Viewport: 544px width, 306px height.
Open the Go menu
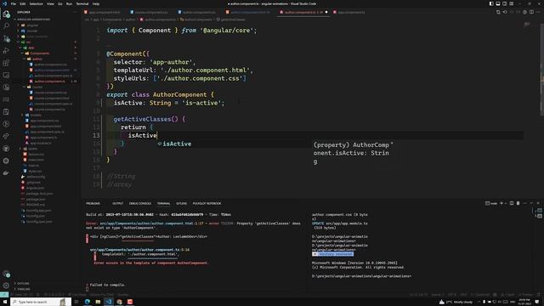pos(60,3)
